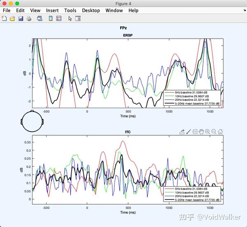The width and height of the screenshot is (247, 227).
Task: Select the ERSP legend box
Action: click(x=192, y=98)
